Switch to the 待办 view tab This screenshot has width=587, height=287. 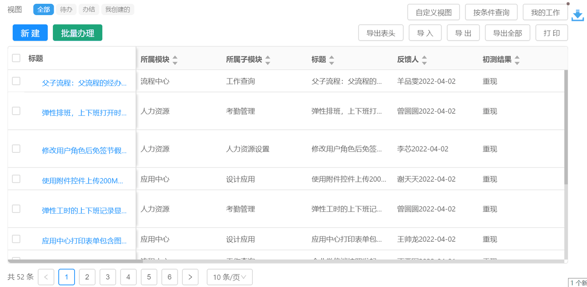coord(66,9)
